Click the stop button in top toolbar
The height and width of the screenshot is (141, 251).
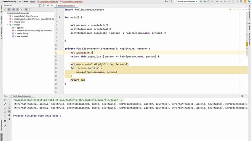pos(212,2)
